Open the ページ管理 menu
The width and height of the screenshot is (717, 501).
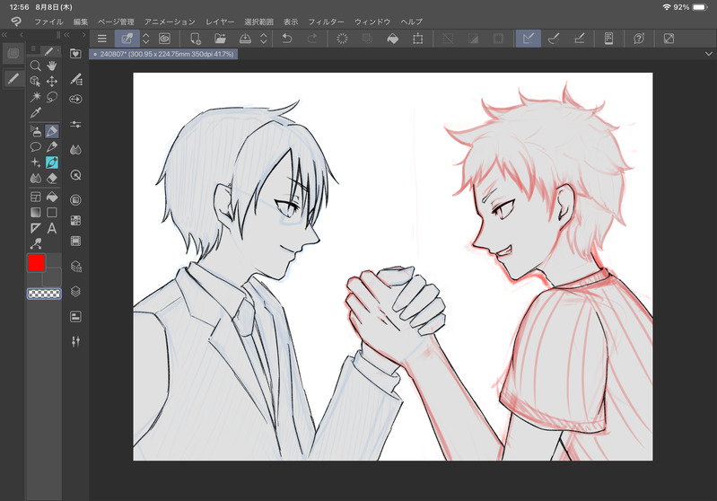116,22
